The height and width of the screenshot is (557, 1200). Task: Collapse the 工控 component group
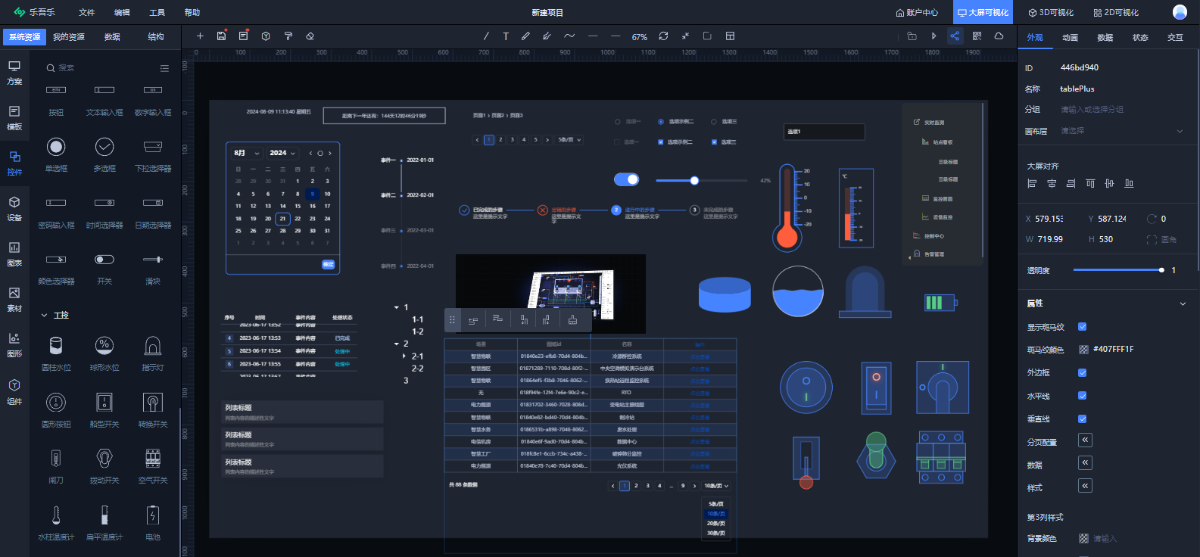45,315
